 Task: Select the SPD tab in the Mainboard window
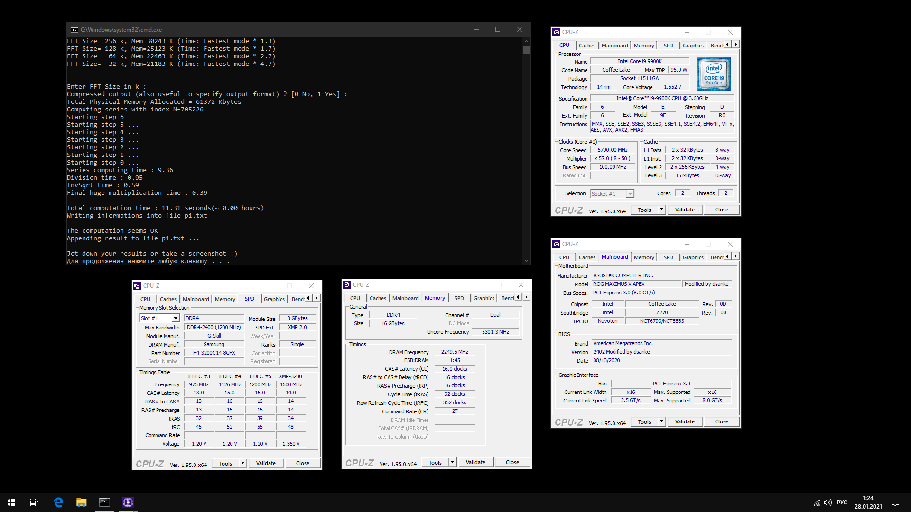pos(668,257)
